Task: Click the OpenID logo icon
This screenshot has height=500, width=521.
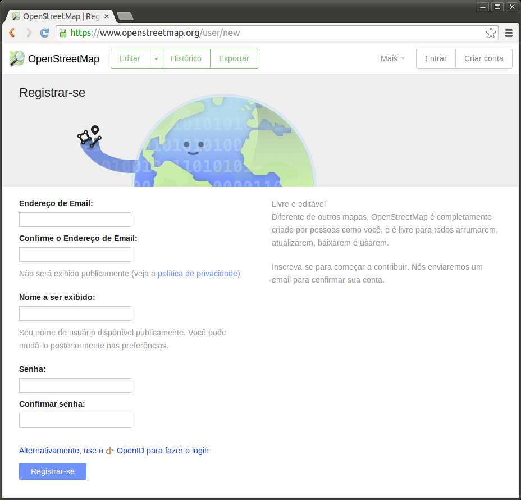Action: (109, 451)
